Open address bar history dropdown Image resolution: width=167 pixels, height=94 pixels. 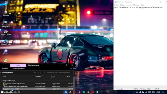click(35, 73)
